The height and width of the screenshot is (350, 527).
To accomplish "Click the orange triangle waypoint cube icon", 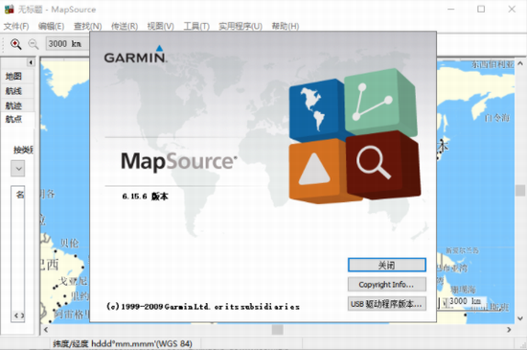I will 317,170.
